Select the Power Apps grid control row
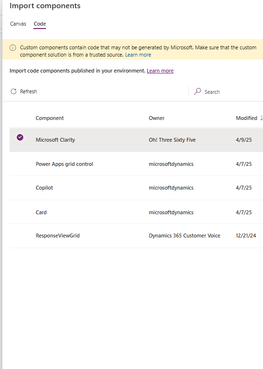 click(x=136, y=164)
